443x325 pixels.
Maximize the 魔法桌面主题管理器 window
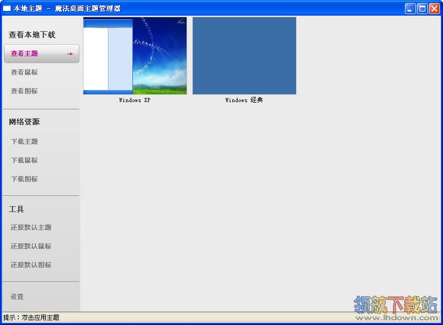click(x=422, y=8)
